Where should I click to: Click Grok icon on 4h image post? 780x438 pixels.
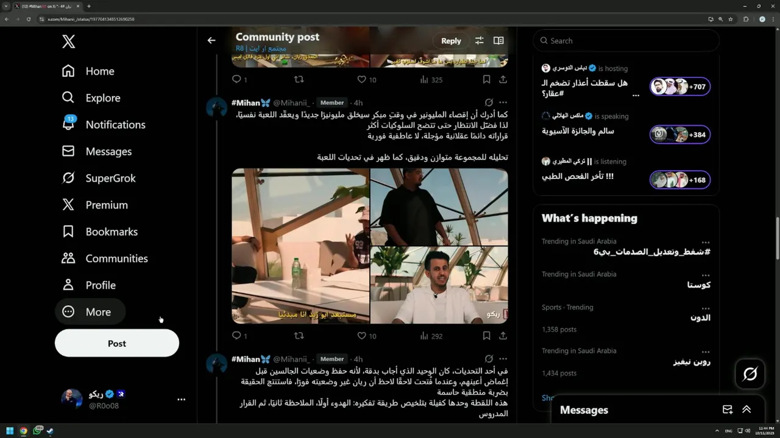click(489, 103)
